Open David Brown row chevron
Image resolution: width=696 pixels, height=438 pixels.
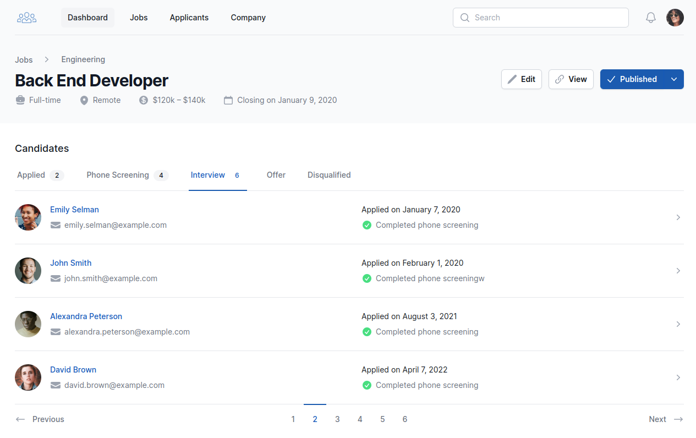[x=678, y=377]
